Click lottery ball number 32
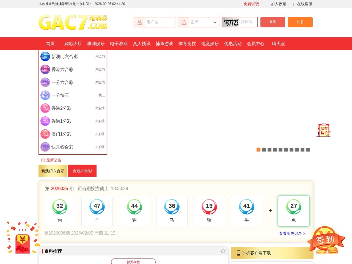Screen dimensions: 352x264 (60, 207)
